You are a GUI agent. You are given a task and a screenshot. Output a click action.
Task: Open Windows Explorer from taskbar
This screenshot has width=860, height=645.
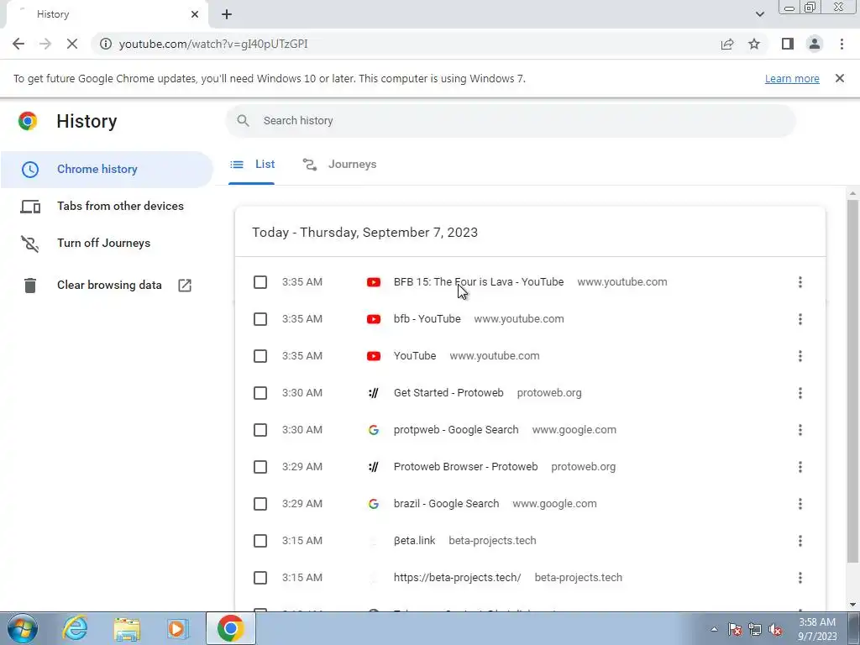pyautogui.click(x=127, y=630)
